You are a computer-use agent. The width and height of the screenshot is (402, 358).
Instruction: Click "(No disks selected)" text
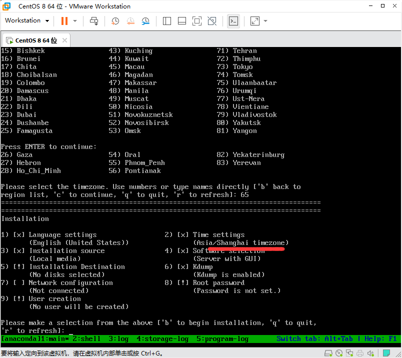pos(67,274)
